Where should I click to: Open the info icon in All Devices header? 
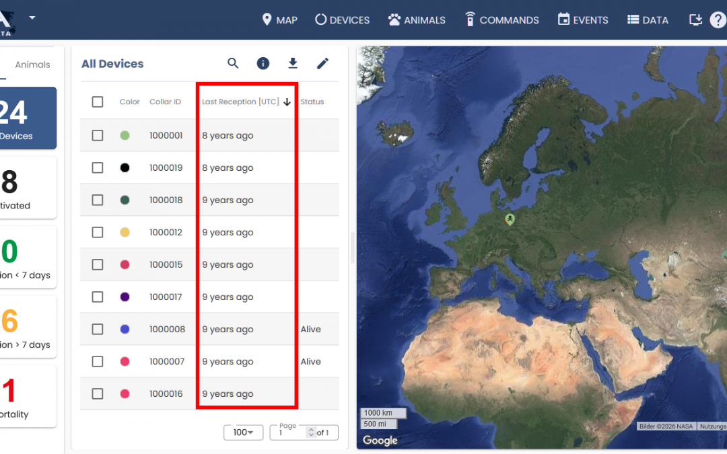coord(263,63)
